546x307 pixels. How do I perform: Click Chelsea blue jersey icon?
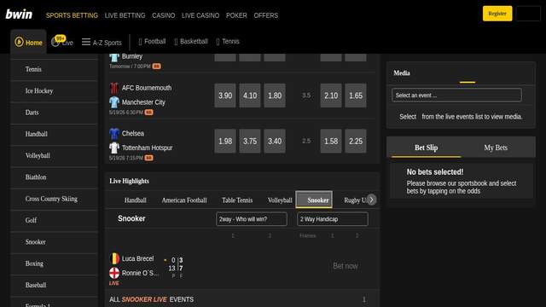pos(114,134)
